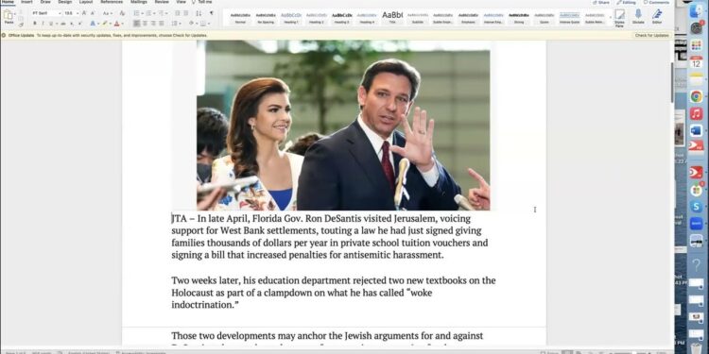Show paragraph marks pilcrow
This screenshot has height=354, width=709.
(211, 13)
